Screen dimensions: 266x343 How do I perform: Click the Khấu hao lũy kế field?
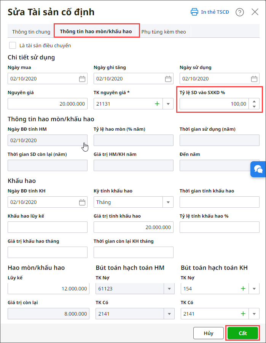point(48,227)
